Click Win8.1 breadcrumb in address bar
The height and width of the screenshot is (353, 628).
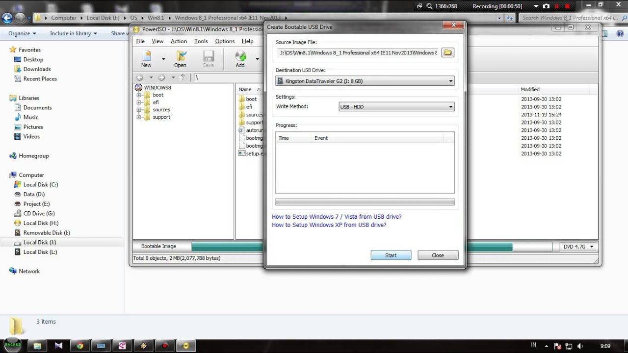[156, 18]
